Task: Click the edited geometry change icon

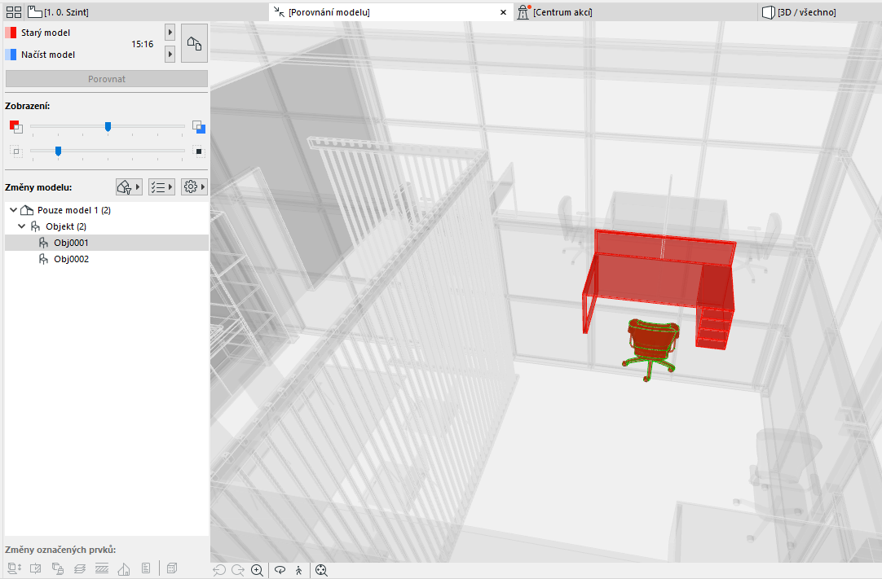Action: point(35,568)
